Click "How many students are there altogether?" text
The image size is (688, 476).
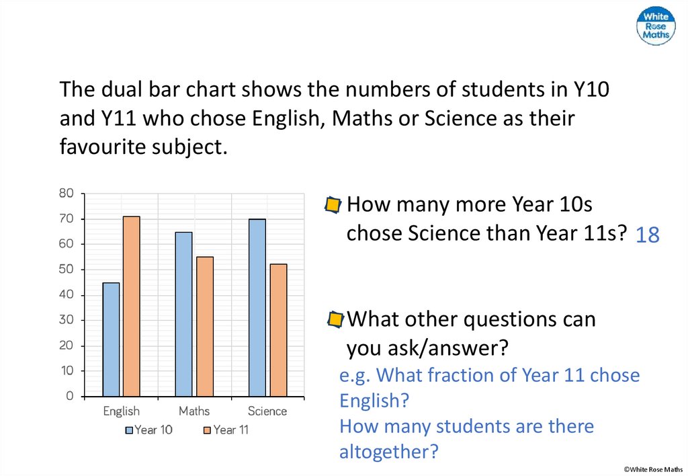[x=466, y=439]
